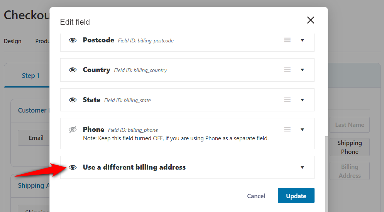
Task: Select the Step 1 tab
Action: point(30,76)
